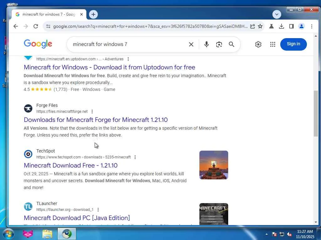Bookmark this page with the star icon
Viewport: 321px width, 240px height.
pos(260,26)
